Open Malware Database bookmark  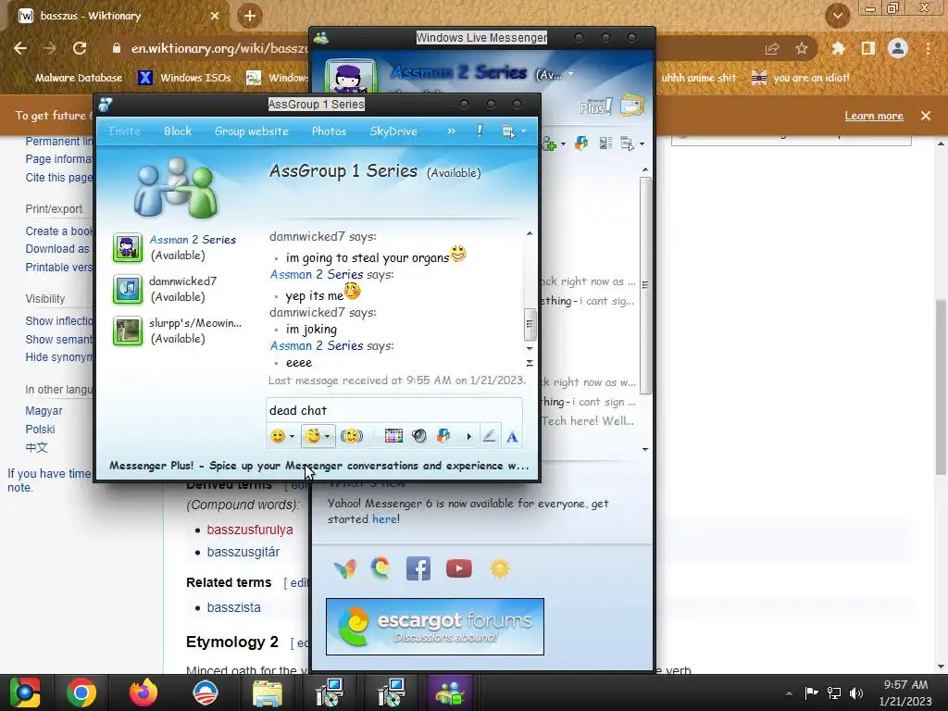(x=78, y=78)
